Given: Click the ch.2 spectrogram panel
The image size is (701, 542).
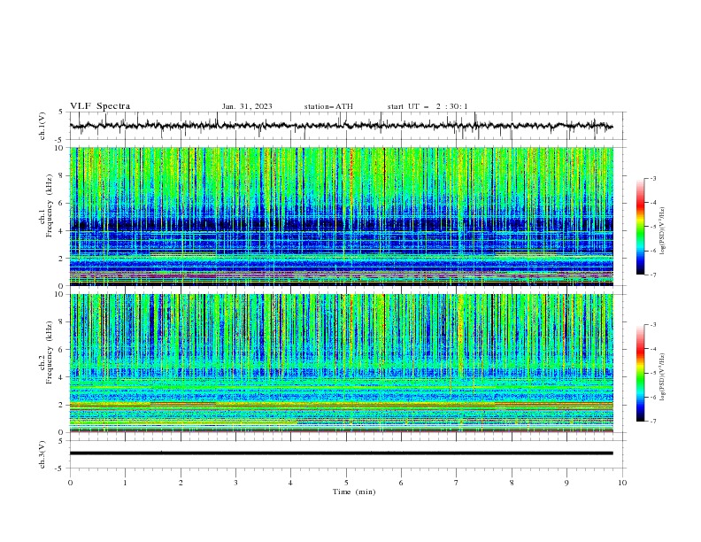Looking at the screenshot, I should tap(342, 363).
